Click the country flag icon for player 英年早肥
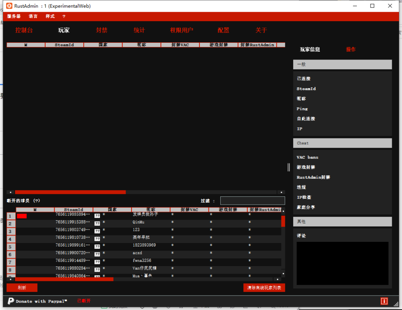402x310 pixels. tap(97, 239)
